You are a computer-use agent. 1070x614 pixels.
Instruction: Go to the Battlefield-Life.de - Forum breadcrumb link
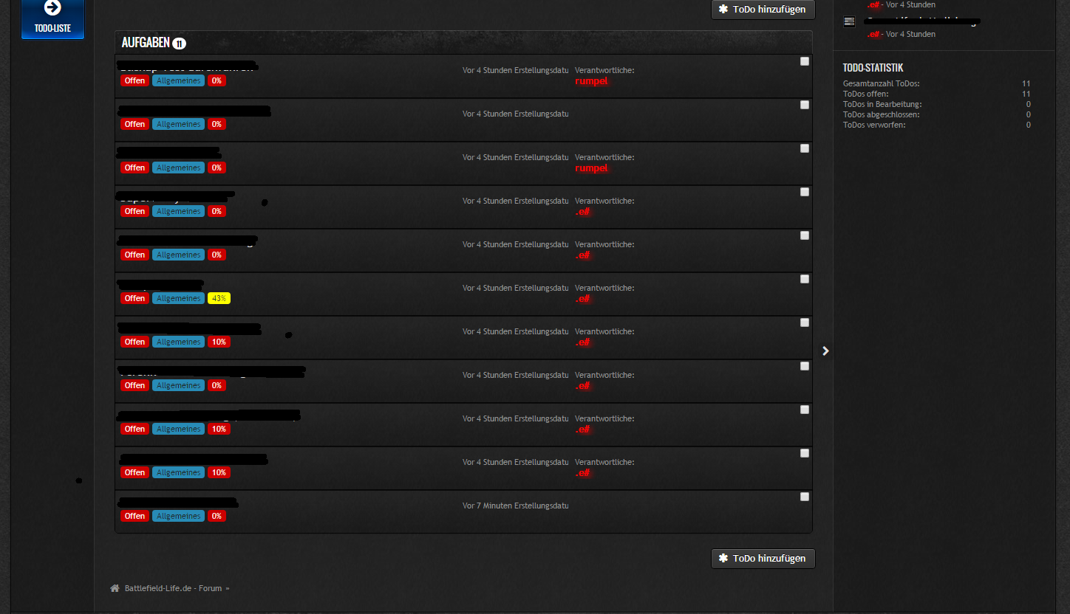(x=173, y=588)
